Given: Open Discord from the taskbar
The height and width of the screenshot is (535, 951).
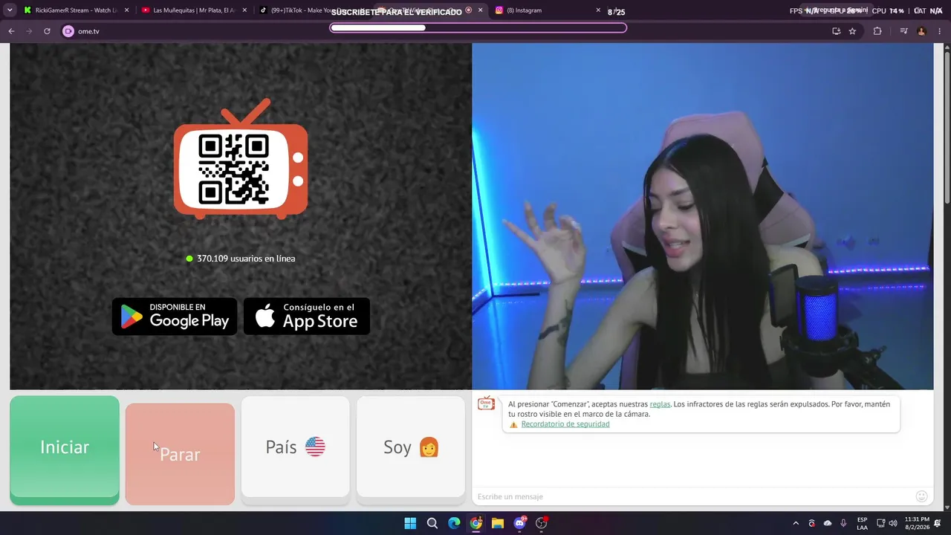Looking at the screenshot, I should 520,523.
